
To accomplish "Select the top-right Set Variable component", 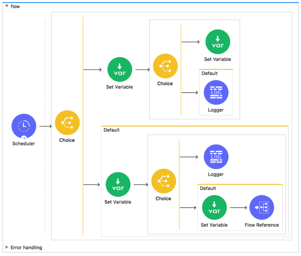I will (x=218, y=42).
